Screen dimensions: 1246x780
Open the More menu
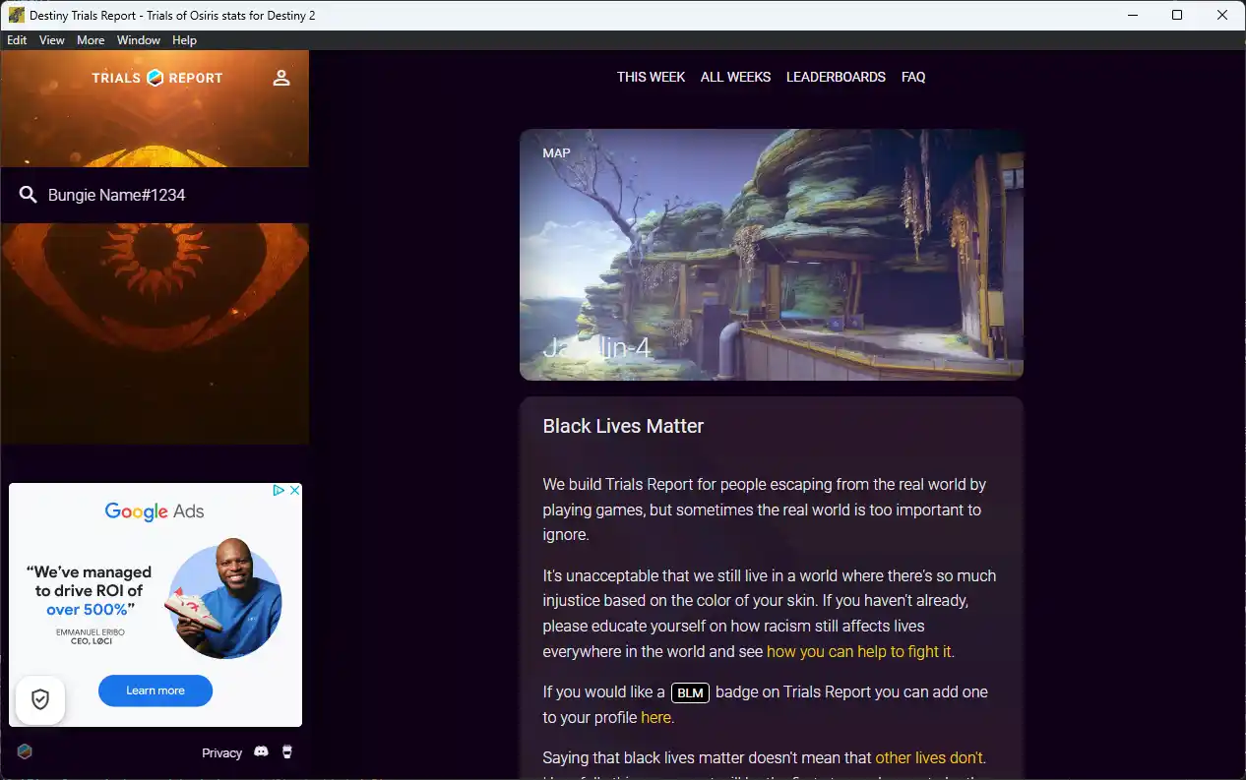click(x=91, y=40)
